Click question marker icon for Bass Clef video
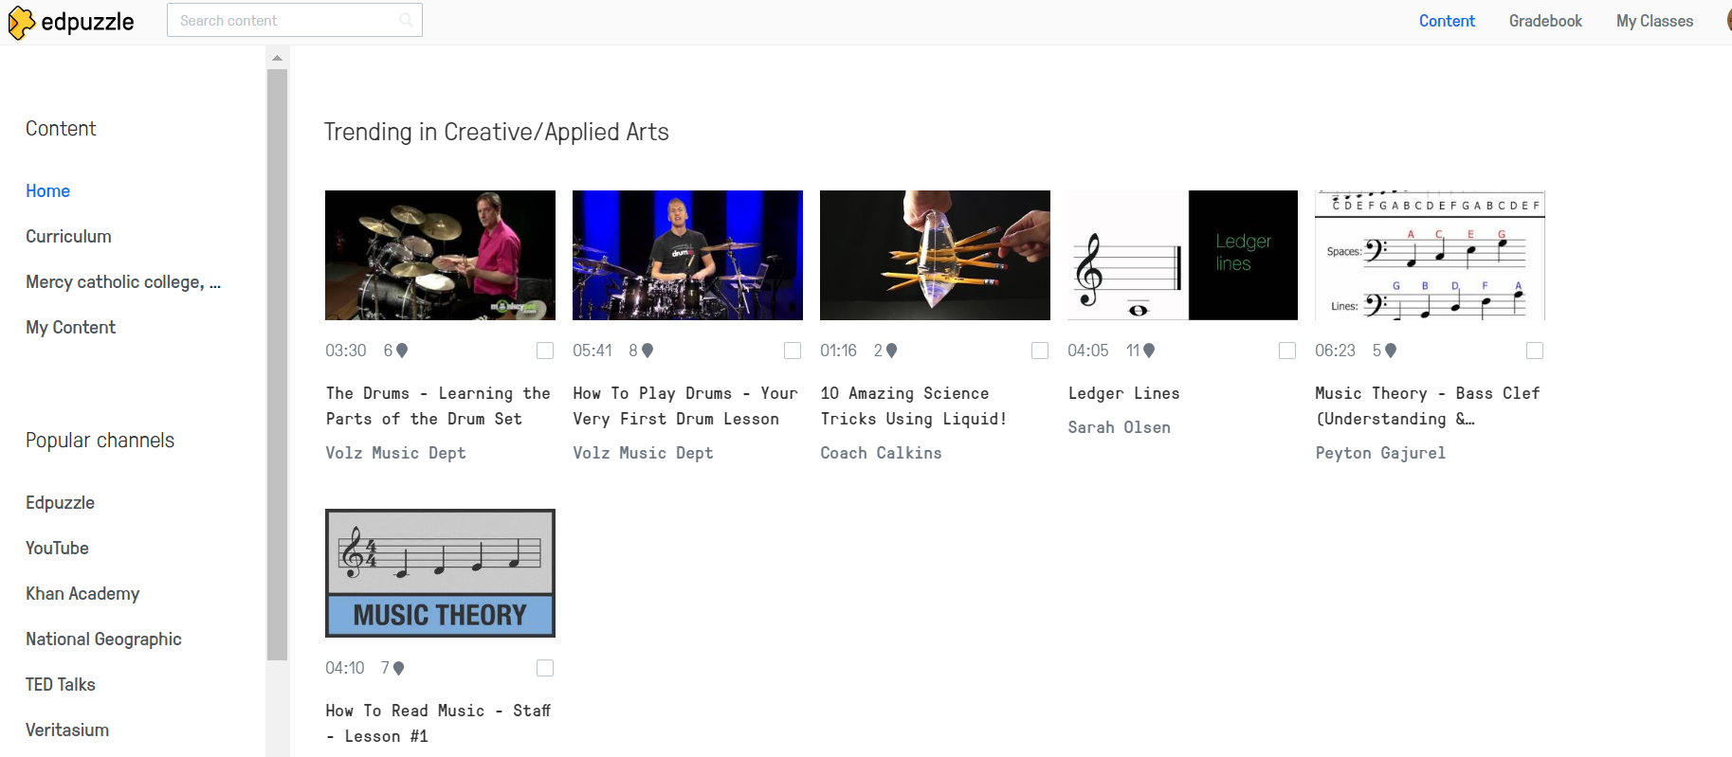 tap(1391, 351)
